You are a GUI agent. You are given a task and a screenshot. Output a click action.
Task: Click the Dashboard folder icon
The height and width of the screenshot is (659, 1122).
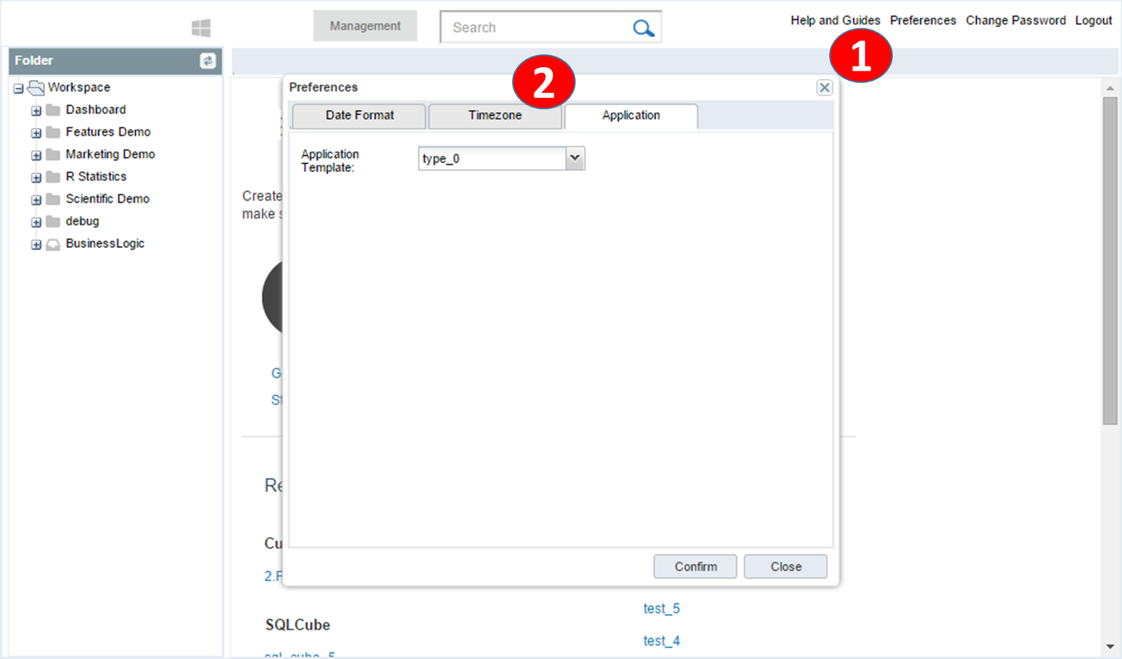tap(53, 110)
